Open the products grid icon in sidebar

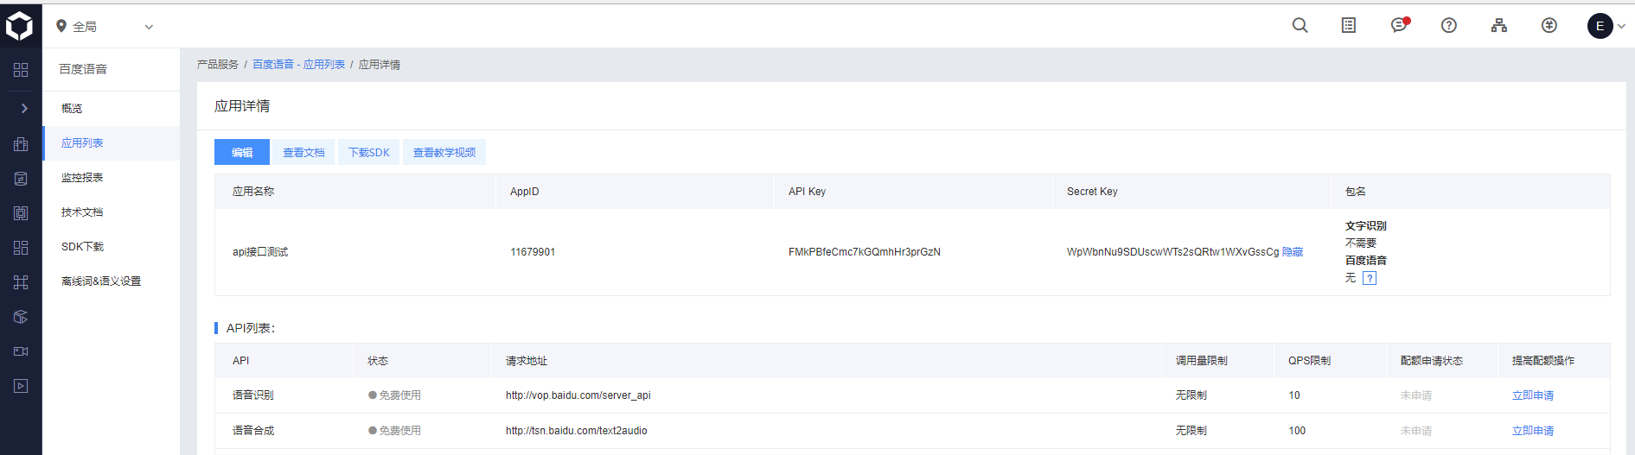point(21,70)
